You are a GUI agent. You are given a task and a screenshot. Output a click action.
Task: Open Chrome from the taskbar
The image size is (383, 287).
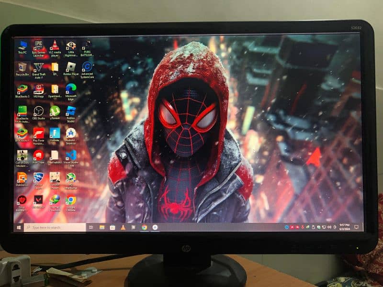[x=144, y=227]
